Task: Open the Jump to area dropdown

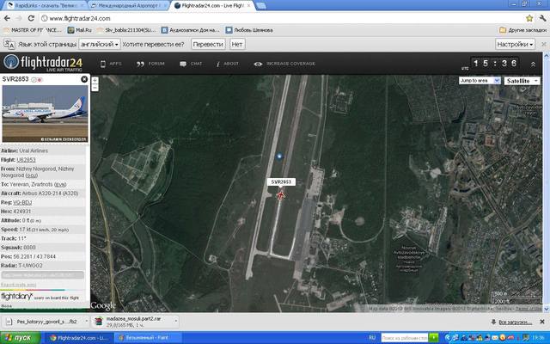Action: (x=480, y=81)
